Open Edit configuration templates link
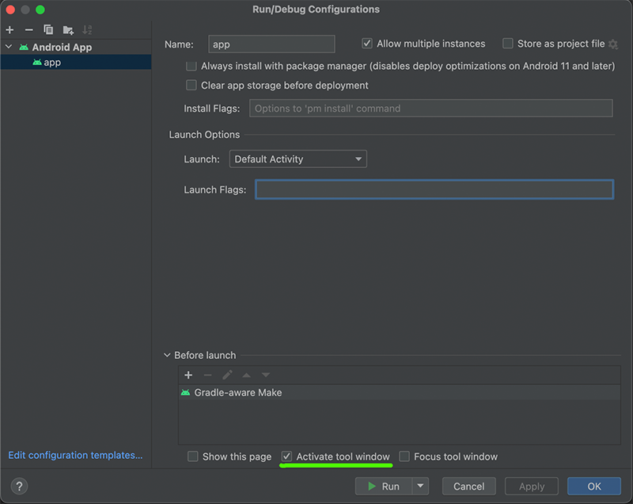The height and width of the screenshot is (504, 633). 75,455
